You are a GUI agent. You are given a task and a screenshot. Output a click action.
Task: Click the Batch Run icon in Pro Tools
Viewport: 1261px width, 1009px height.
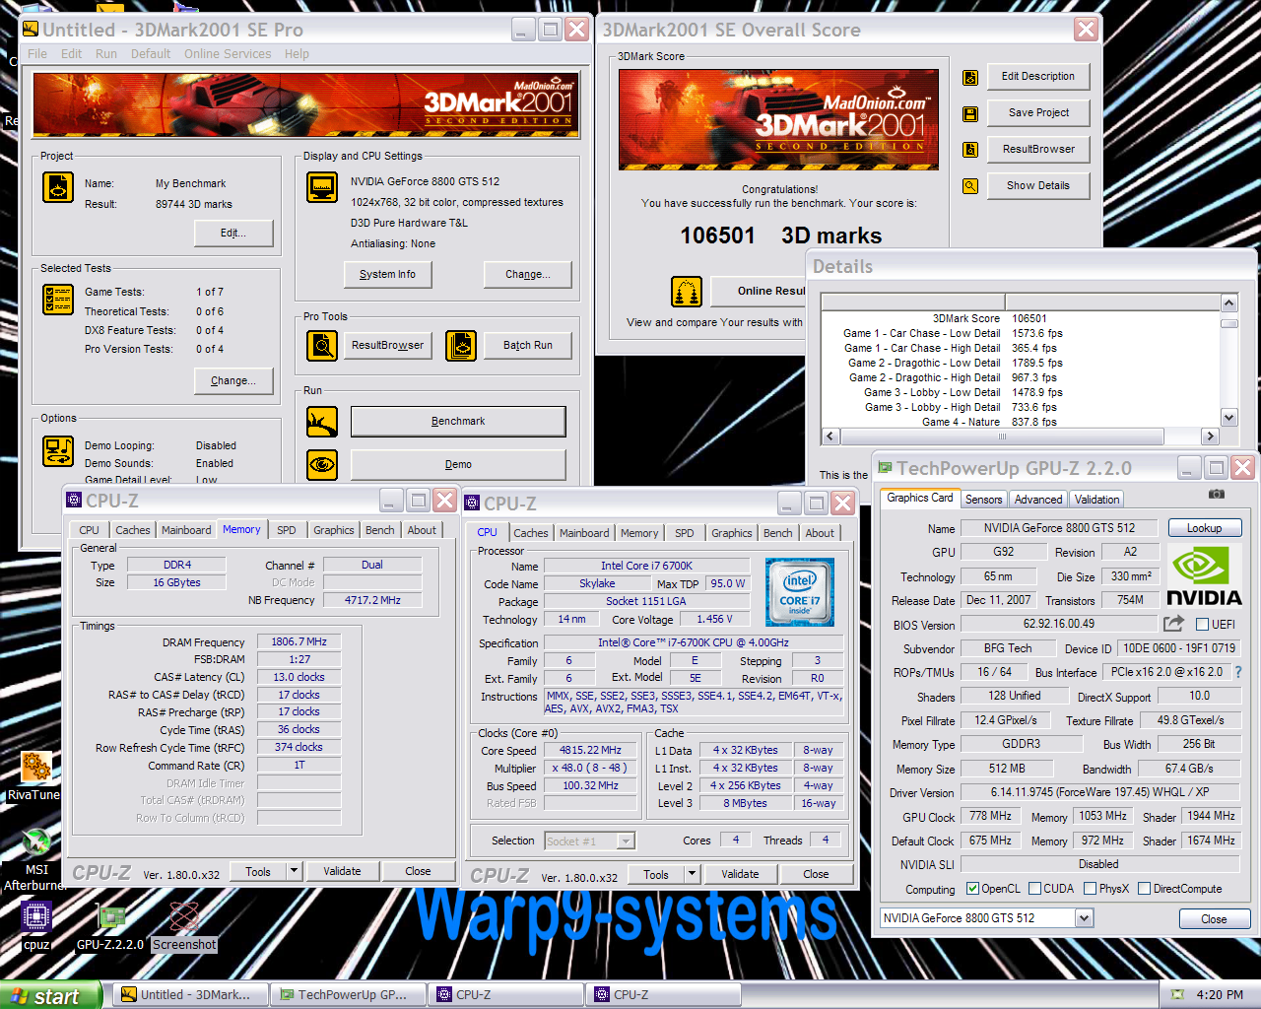[461, 345]
